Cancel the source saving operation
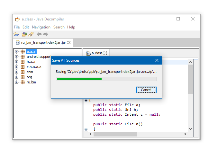This screenshot has width=218, height=155. pyautogui.click(x=146, y=90)
